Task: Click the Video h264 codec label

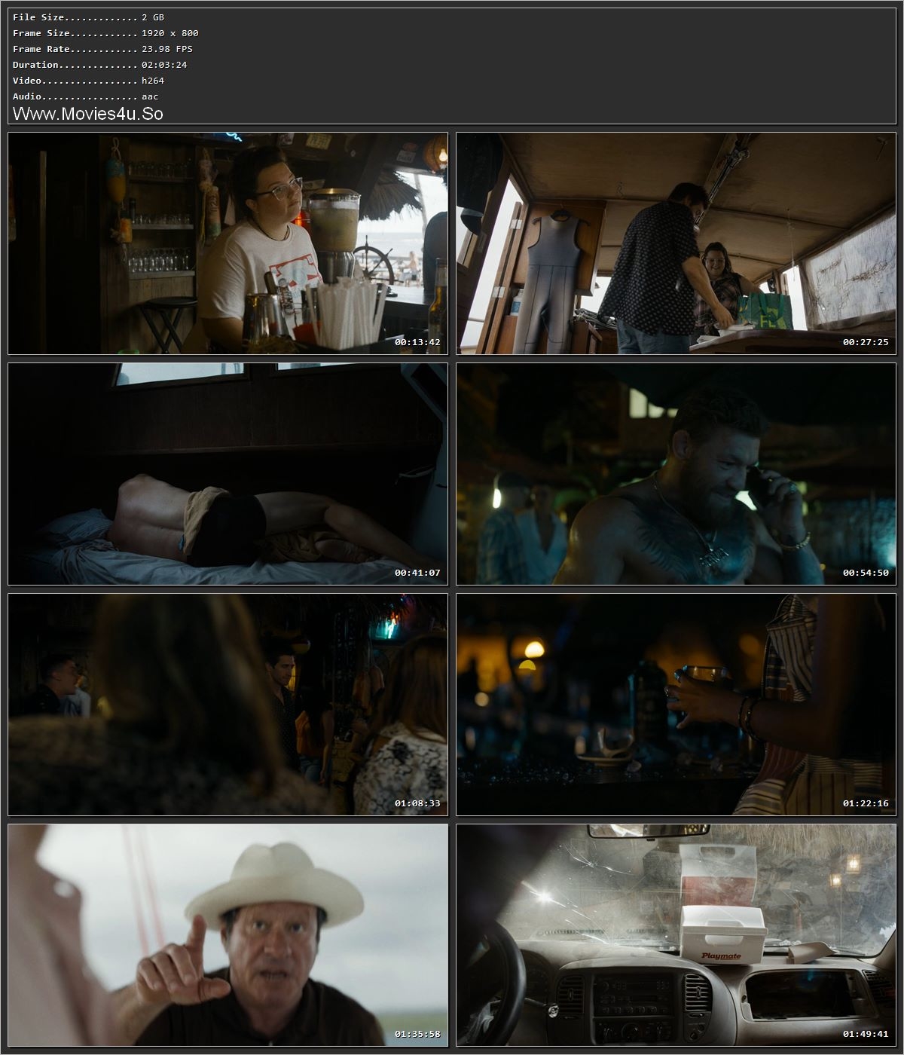Action: pos(82,80)
